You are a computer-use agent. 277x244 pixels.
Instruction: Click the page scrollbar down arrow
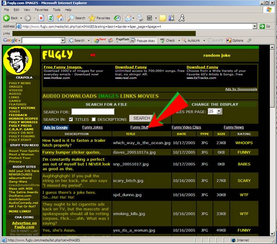coord(272,234)
